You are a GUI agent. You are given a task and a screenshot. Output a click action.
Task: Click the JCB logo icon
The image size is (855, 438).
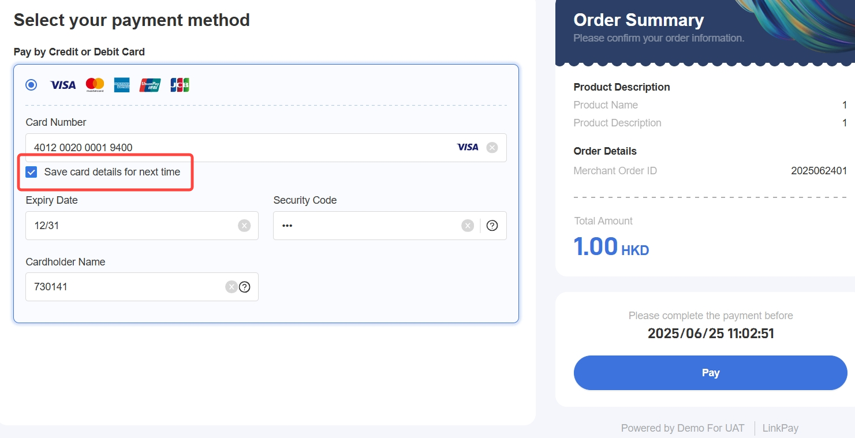point(180,85)
